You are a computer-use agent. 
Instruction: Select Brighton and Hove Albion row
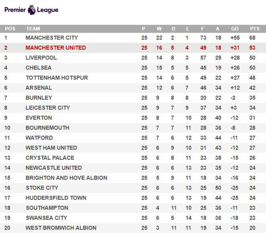pos(133,178)
